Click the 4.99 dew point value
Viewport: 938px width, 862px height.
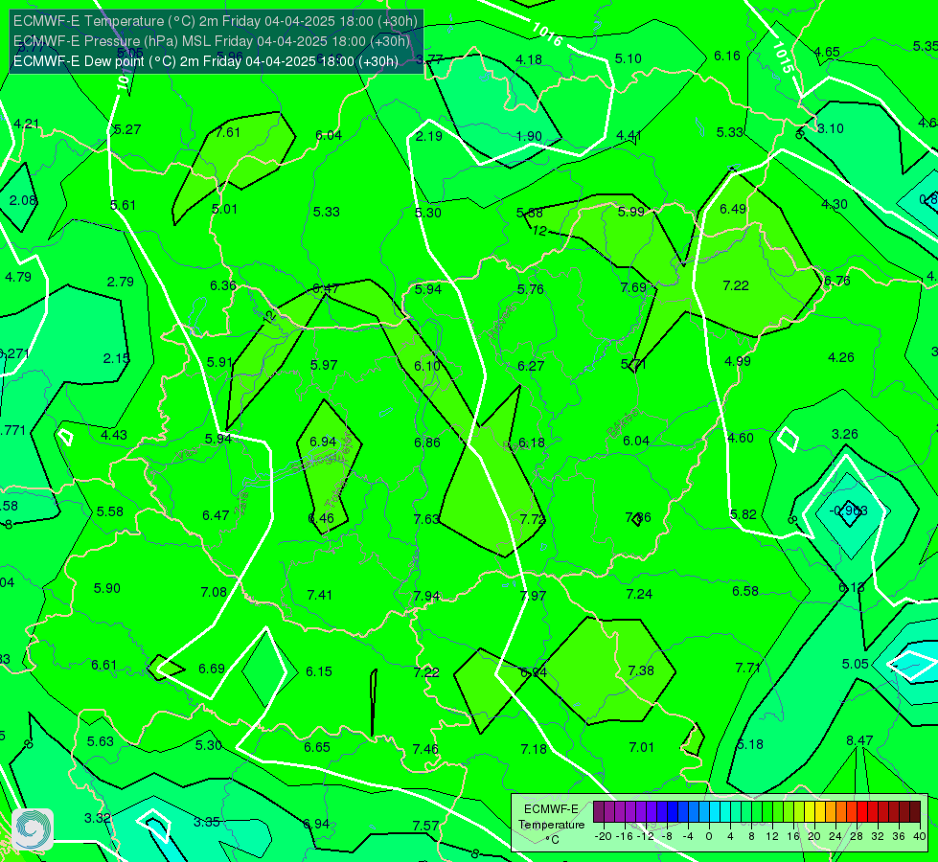pyautogui.click(x=737, y=361)
